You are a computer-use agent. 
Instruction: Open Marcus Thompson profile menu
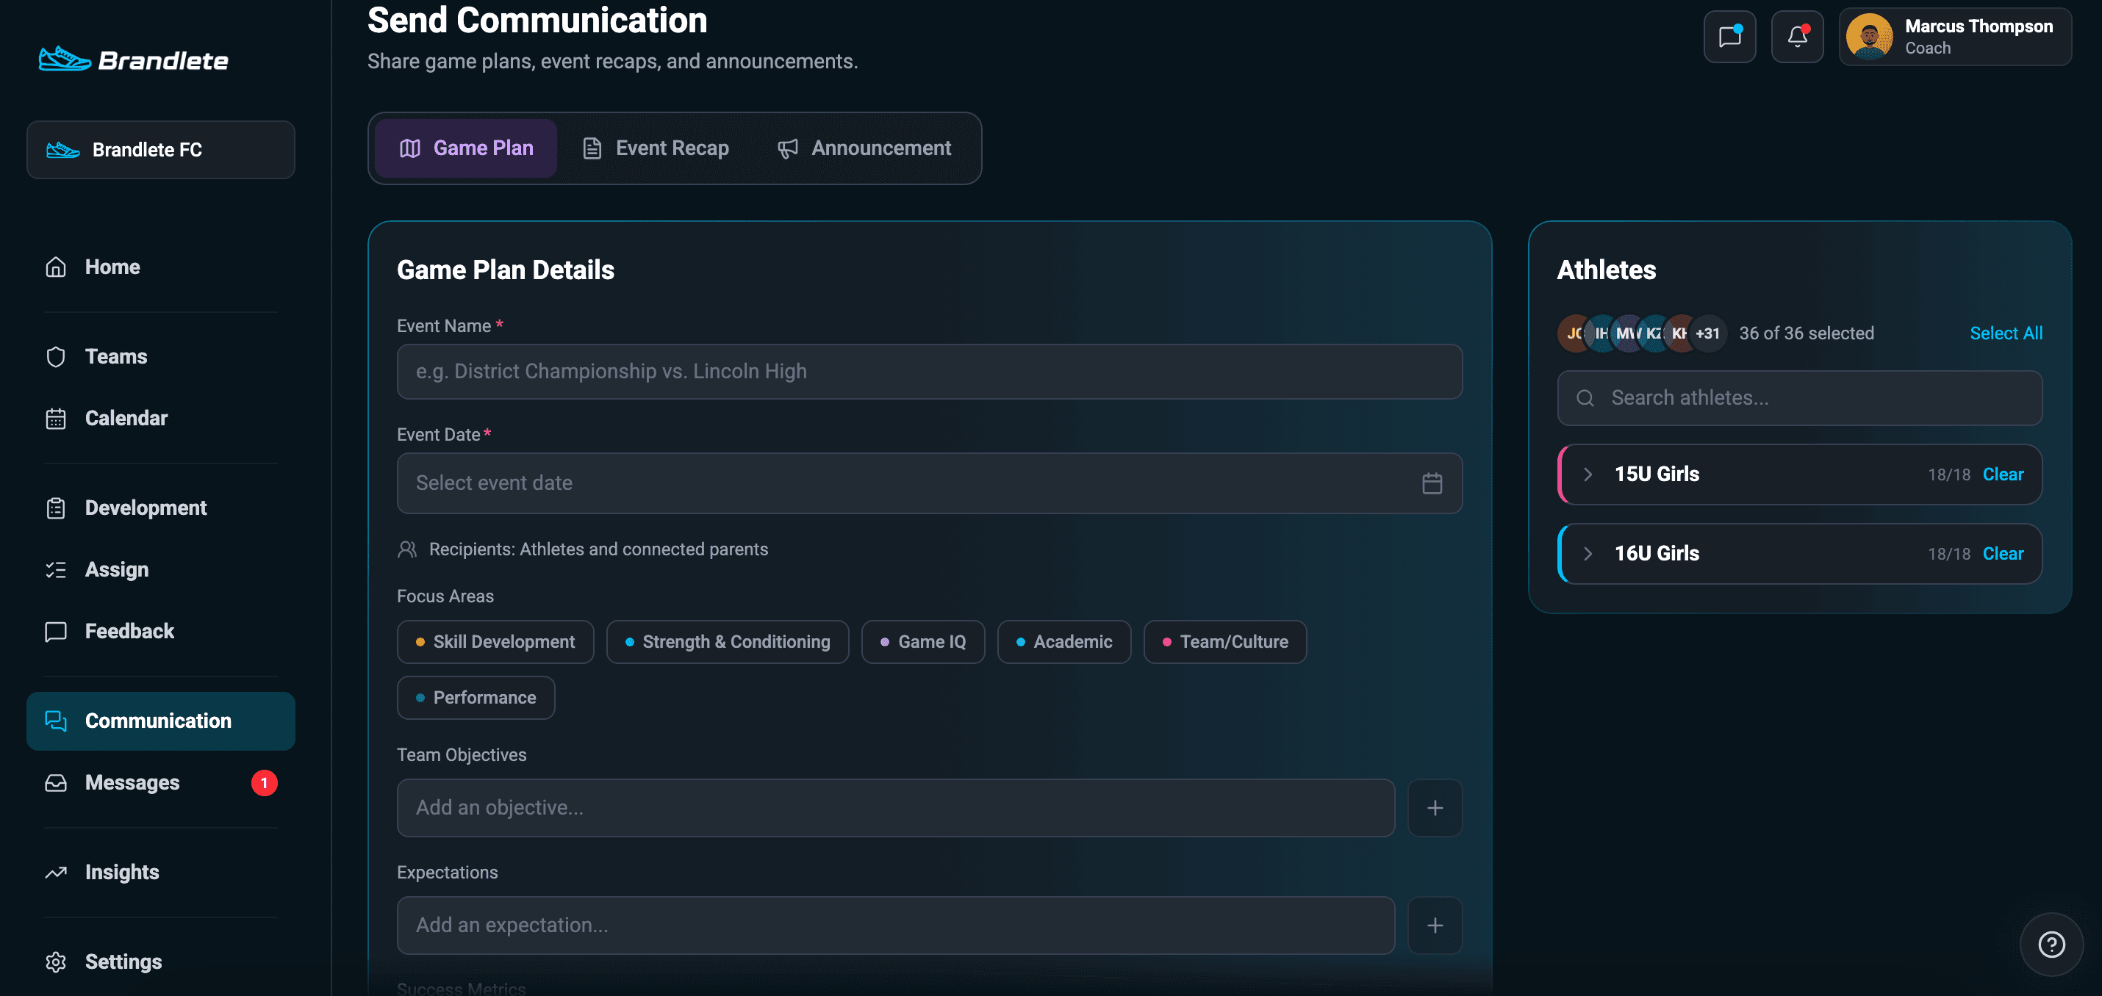click(x=1955, y=37)
